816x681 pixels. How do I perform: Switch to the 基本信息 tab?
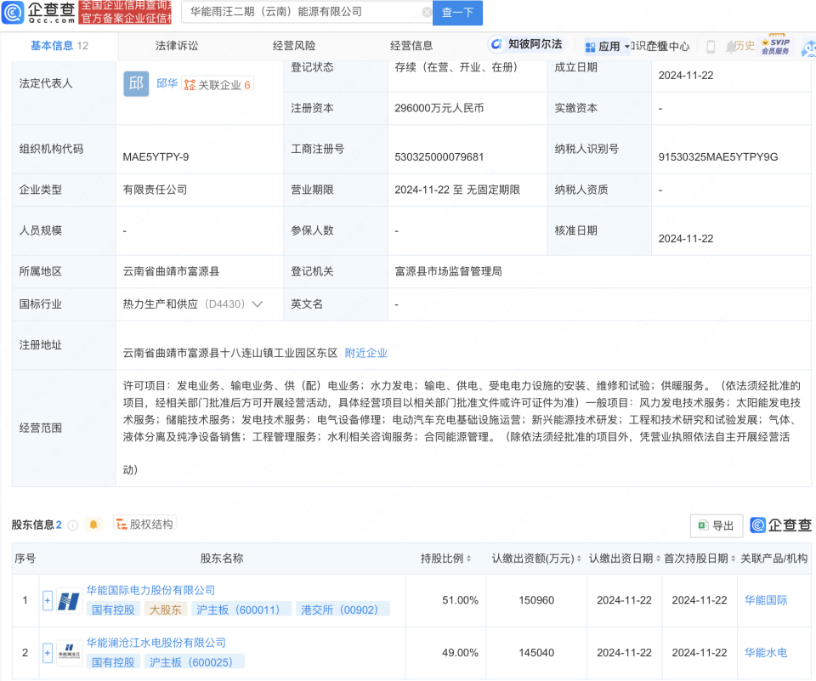(59, 46)
